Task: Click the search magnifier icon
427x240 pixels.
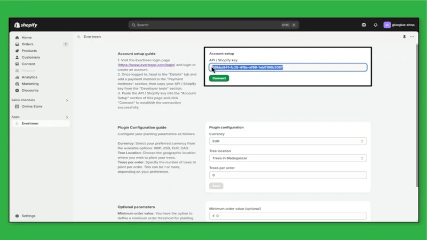Action: click(x=133, y=25)
